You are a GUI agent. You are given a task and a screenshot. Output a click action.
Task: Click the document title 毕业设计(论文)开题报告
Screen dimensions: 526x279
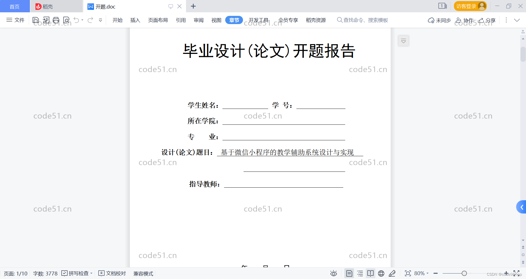[x=269, y=51]
